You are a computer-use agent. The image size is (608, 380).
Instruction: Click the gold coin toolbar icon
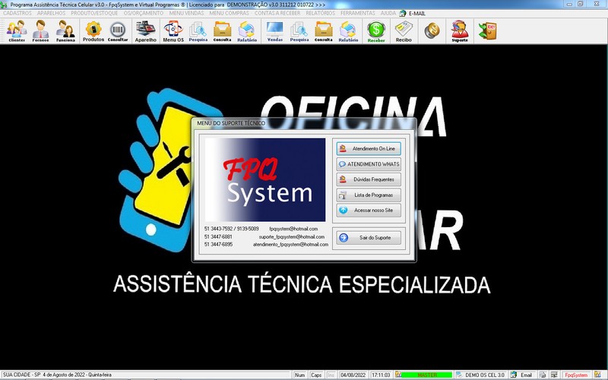point(432,31)
